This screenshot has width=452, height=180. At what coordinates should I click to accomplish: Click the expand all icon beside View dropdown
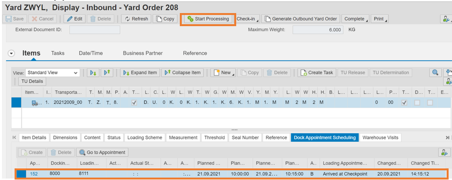(x=93, y=73)
